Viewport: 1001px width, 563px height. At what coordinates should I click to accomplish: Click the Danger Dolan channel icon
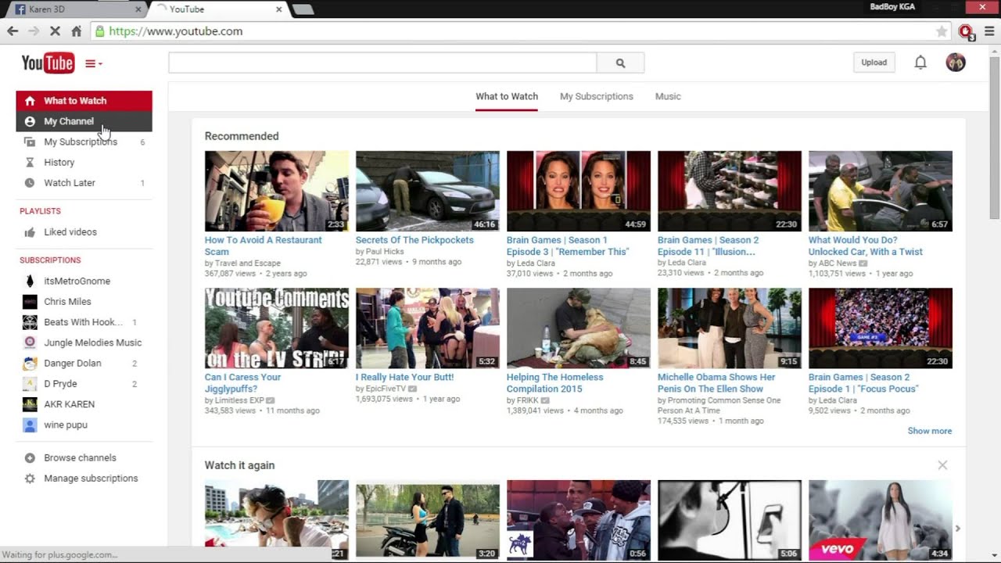click(30, 363)
